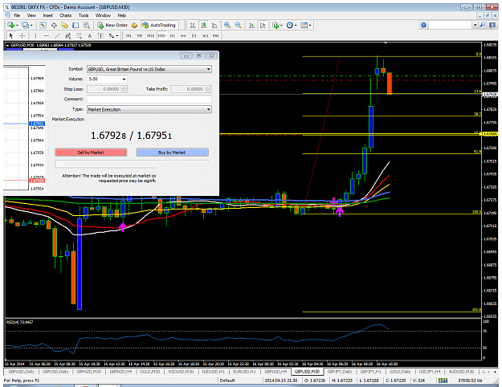Select the vertical line drawing tool
The image size is (502, 387).
tap(35, 35)
